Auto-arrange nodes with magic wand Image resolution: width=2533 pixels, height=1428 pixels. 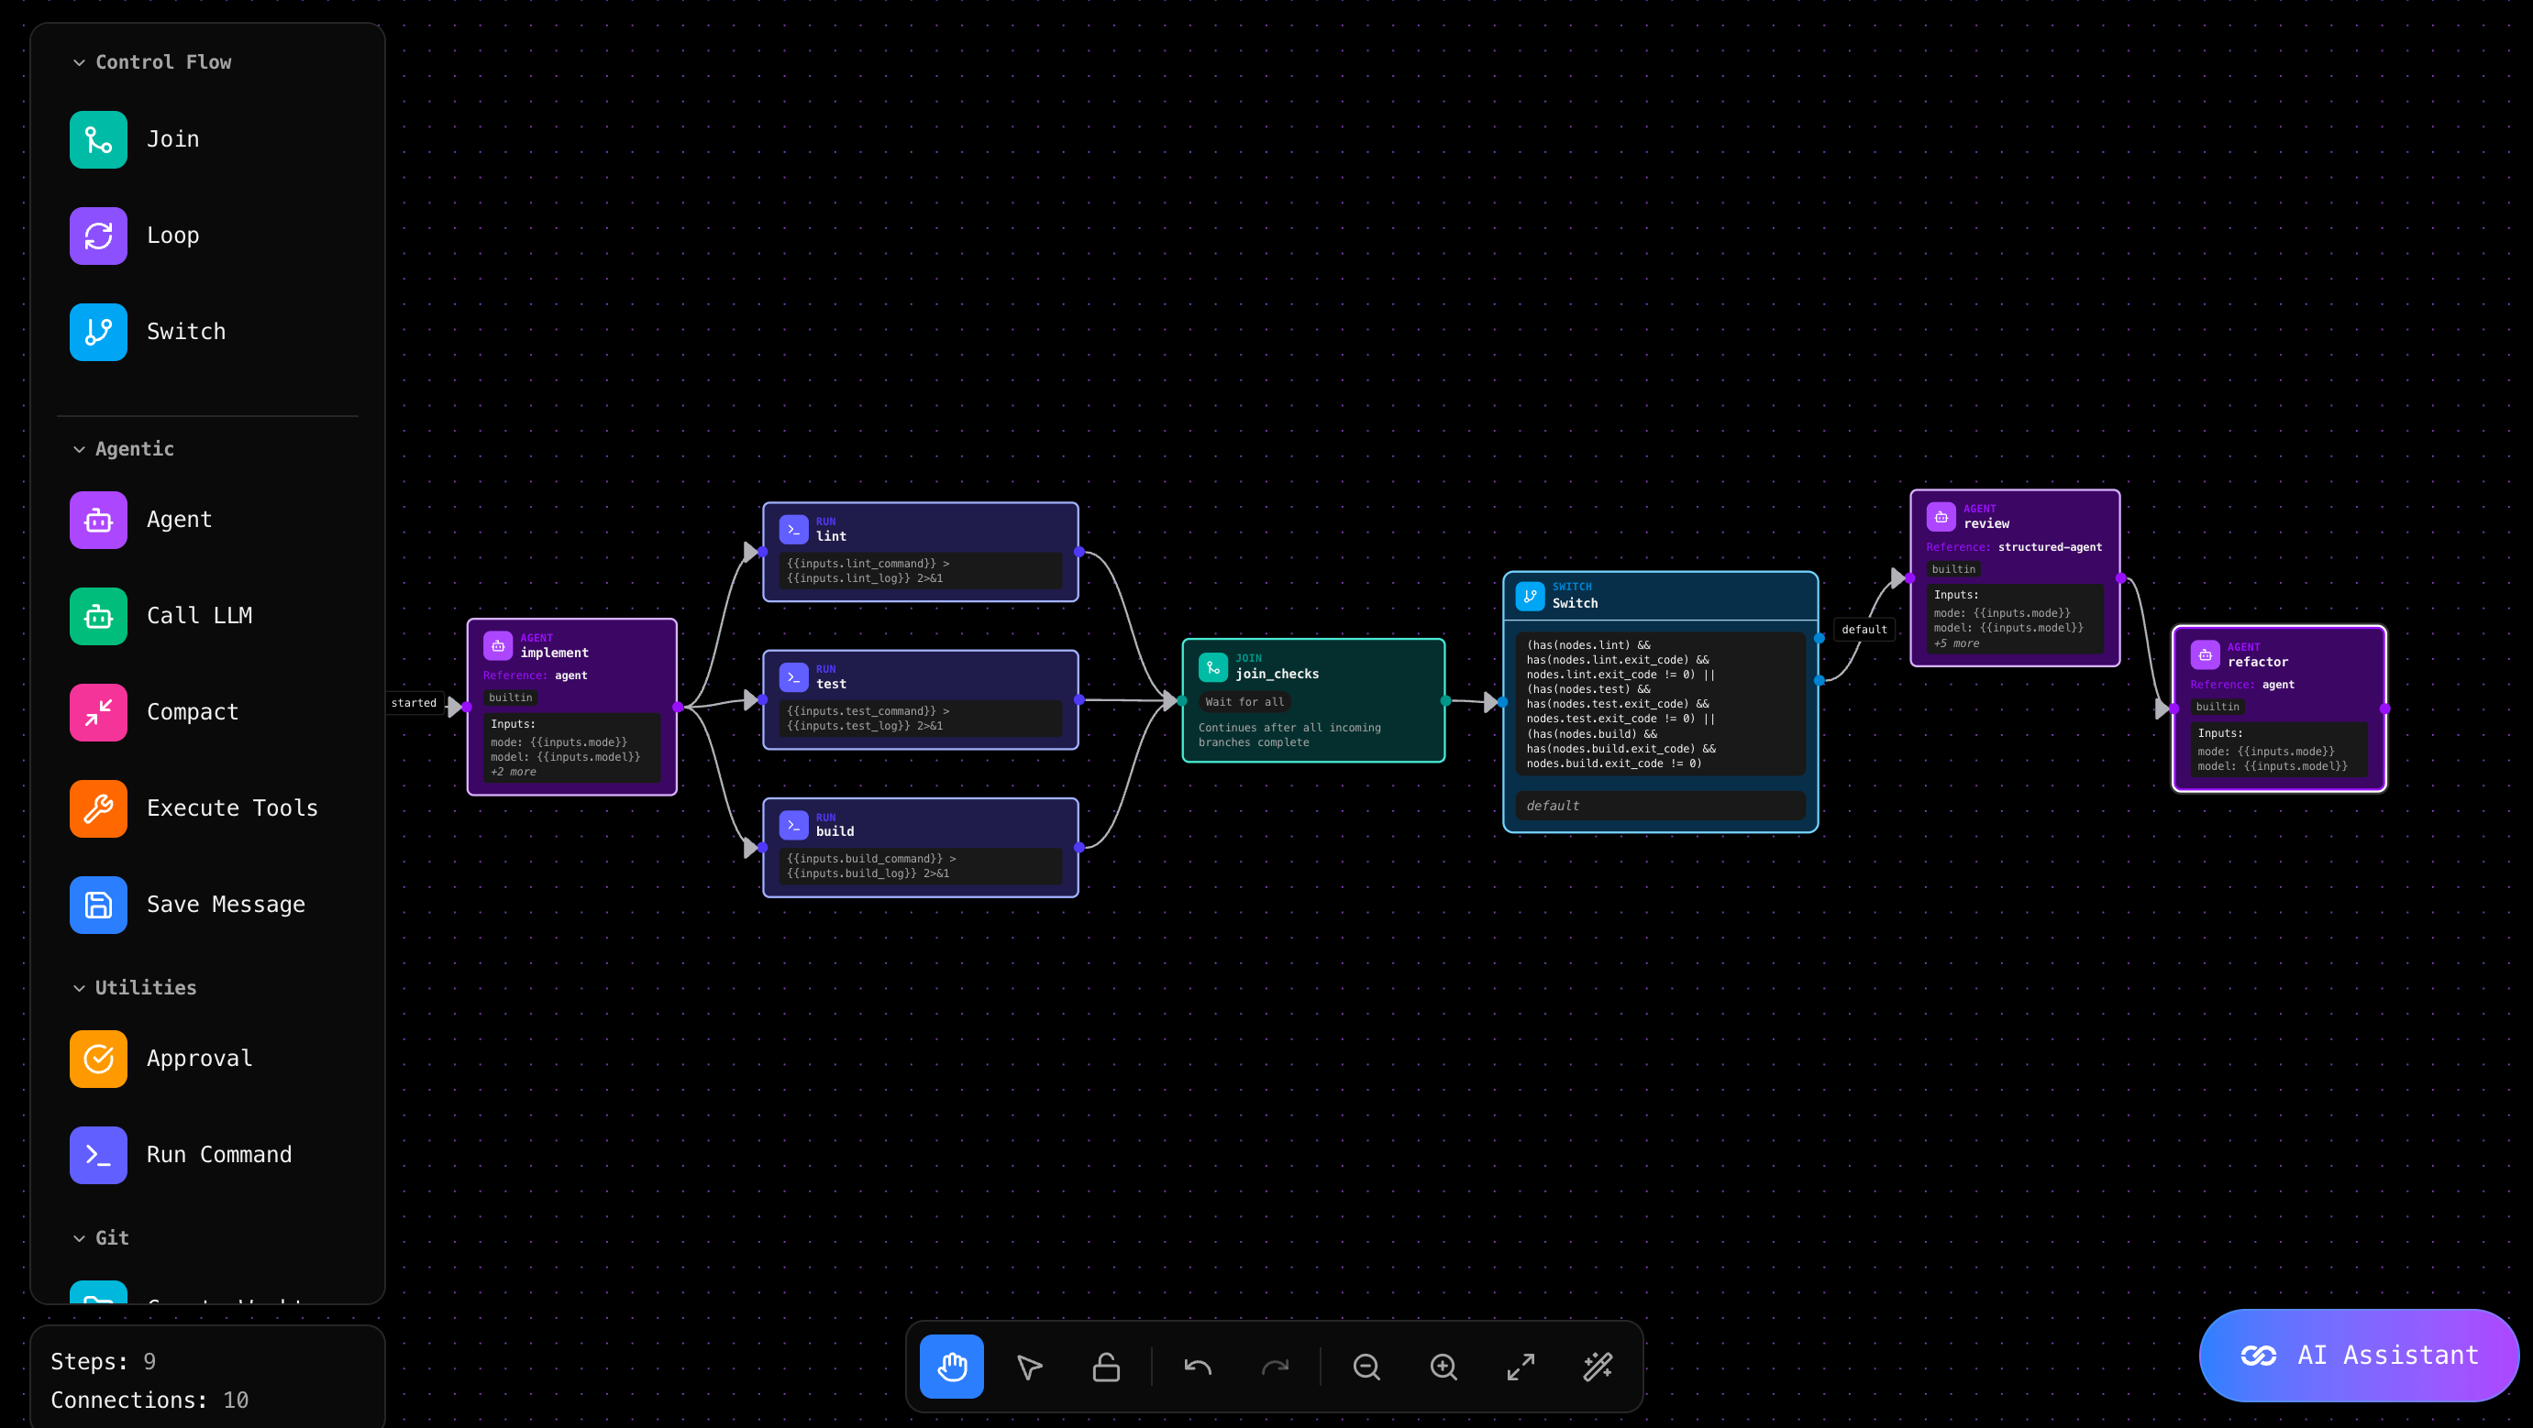coord(1598,1368)
